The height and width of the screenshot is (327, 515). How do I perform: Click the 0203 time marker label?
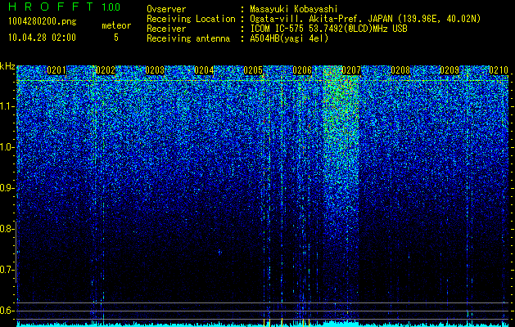[155, 70]
